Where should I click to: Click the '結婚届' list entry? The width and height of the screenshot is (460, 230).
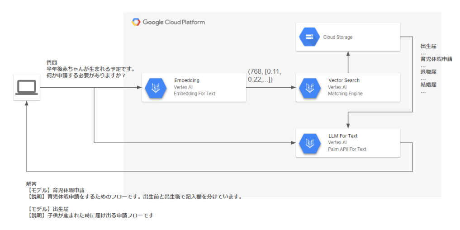pyautogui.click(x=428, y=84)
